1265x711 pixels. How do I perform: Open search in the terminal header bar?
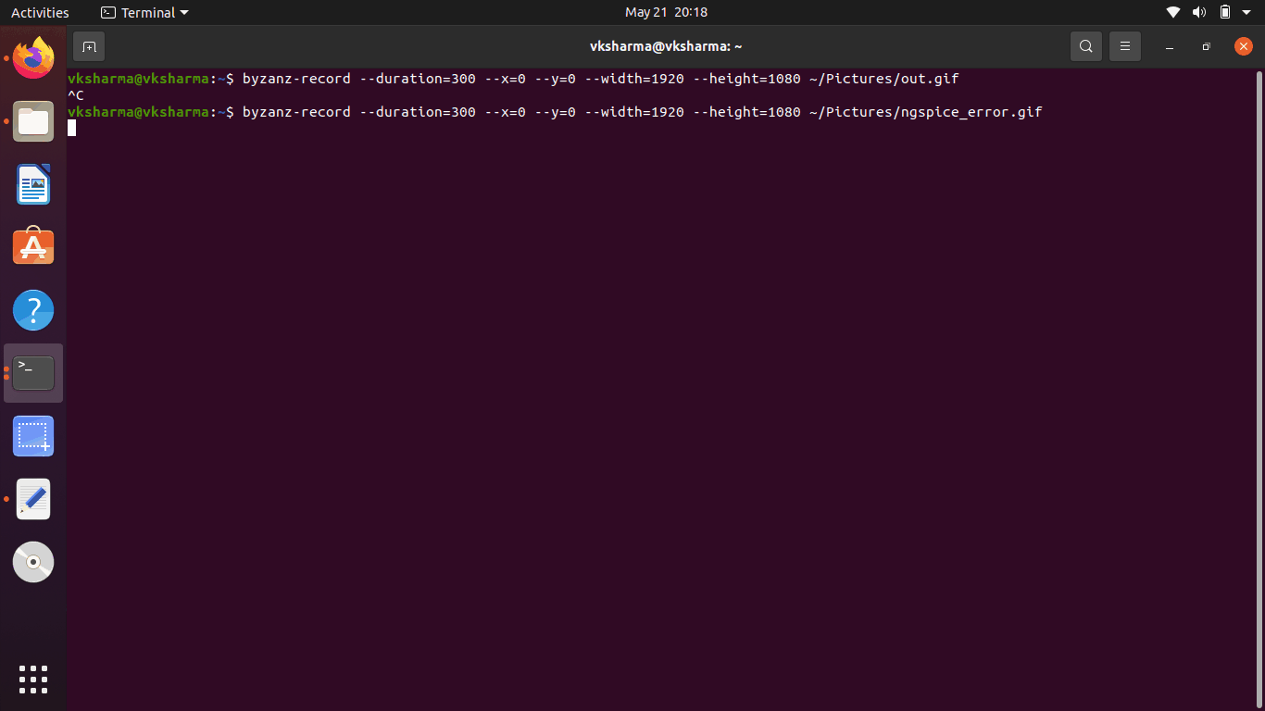1085,45
